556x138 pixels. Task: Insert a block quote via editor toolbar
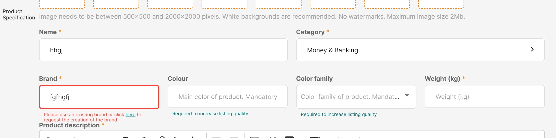pos(272,137)
